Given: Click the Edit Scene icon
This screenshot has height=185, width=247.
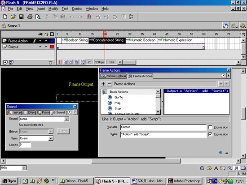Looking at the screenshot, I should pyautogui.click(x=234, y=26).
